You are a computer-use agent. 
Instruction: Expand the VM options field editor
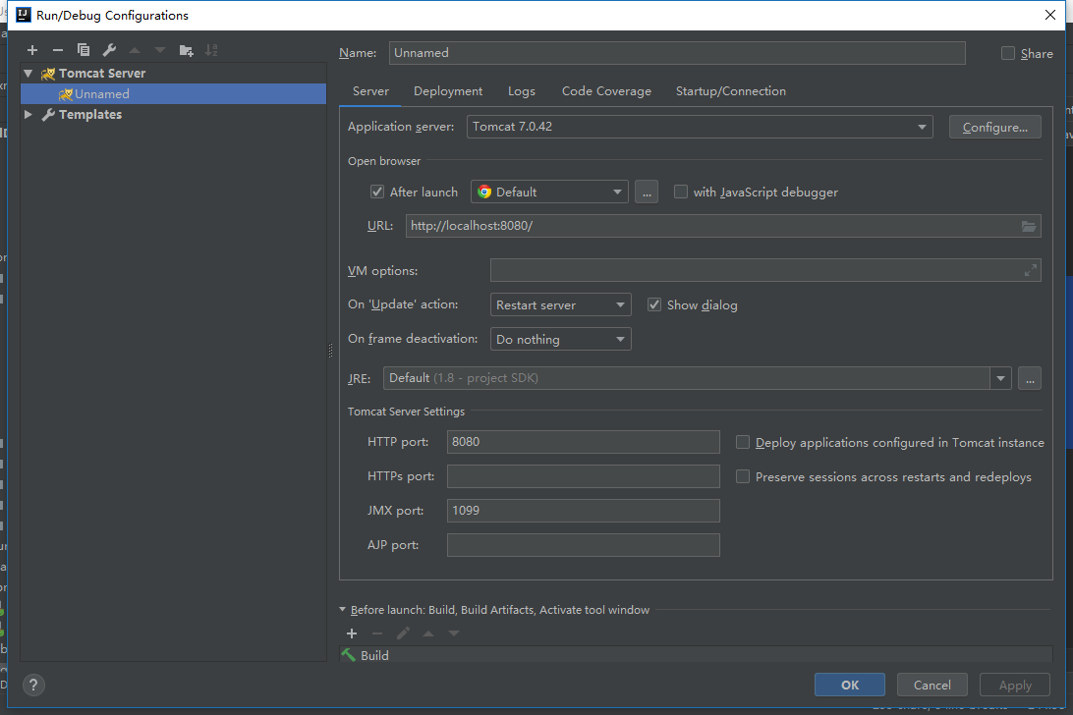pos(1031,271)
